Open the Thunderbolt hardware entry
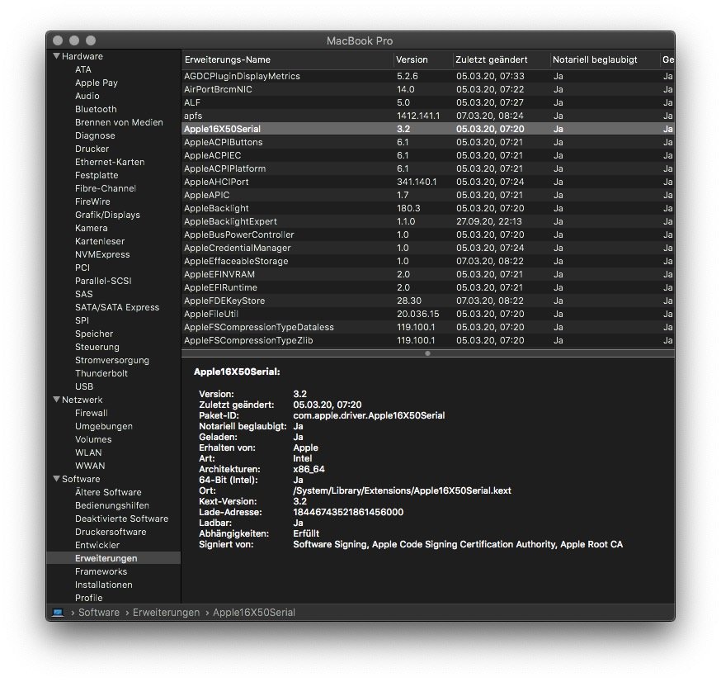Screen dimensions: 721x682 click(x=101, y=373)
